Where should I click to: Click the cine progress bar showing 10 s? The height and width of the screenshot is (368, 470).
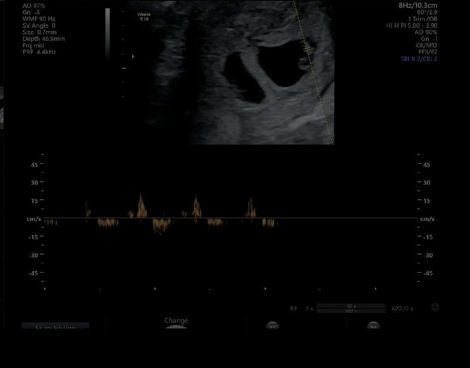(351, 306)
